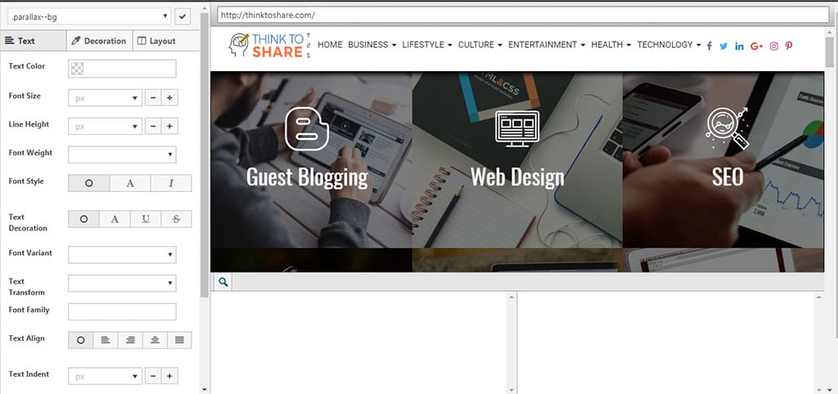Select the 'none' text decoration option
This screenshot has height=394, width=838.
click(x=83, y=219)
